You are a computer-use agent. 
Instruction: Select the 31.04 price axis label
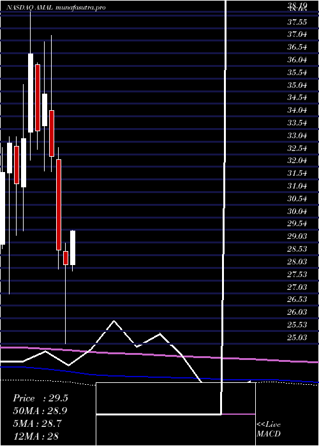[297, 186]
